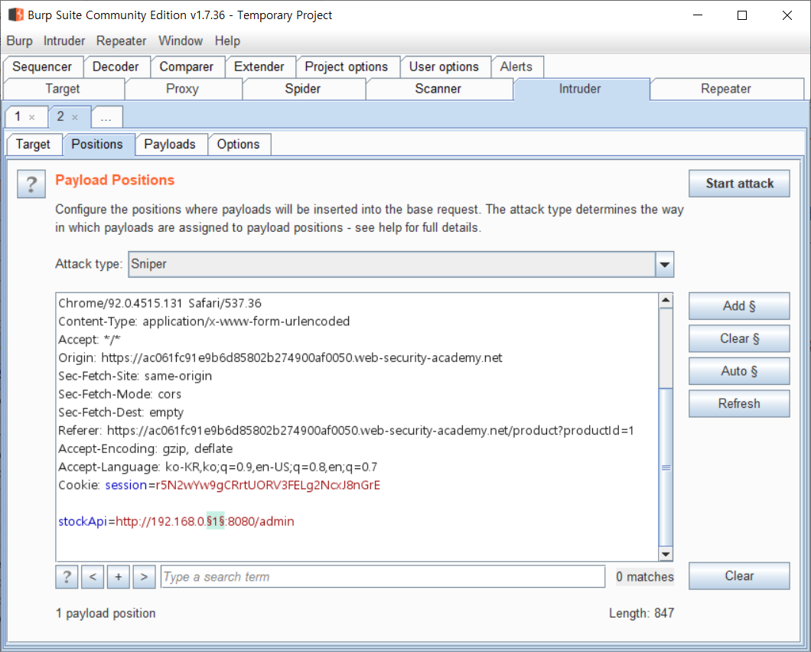Image resolution: width=811 pixels, height=652 pixels.
Task: Switch to the Scanner tab
Action: pos(438,89)
